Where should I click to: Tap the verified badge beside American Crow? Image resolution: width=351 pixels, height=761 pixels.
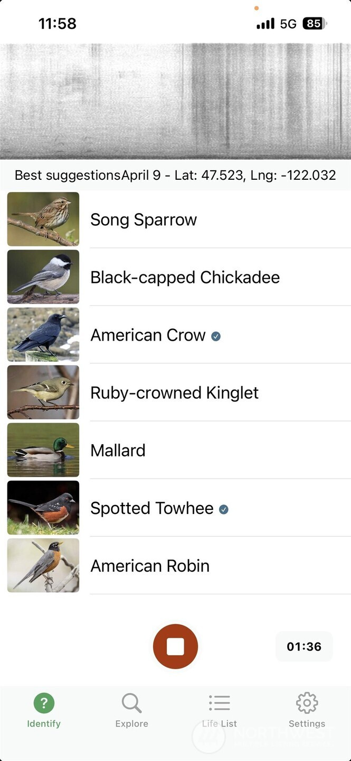[216, 336]
